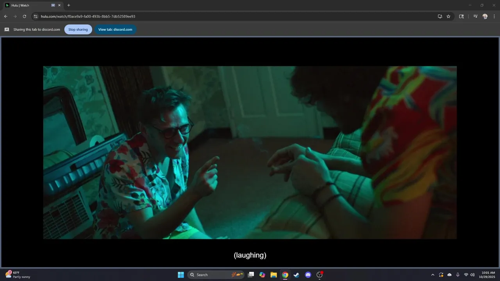
Task: Click the microphone tray icon
Action: [x=457, y=275]
